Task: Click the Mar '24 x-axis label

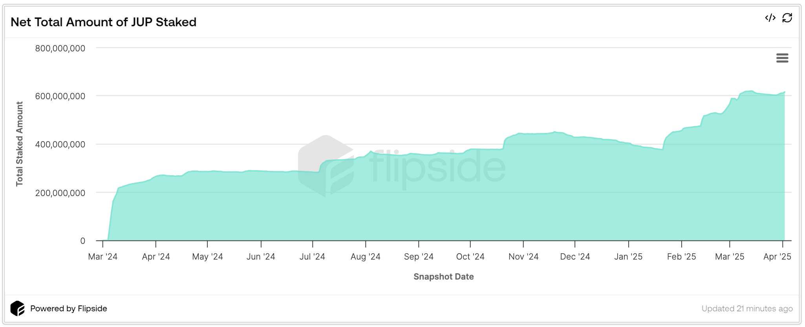Action: click(x=103, y=257)
